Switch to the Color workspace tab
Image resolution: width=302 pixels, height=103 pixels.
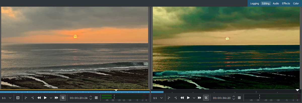(296, 4)
